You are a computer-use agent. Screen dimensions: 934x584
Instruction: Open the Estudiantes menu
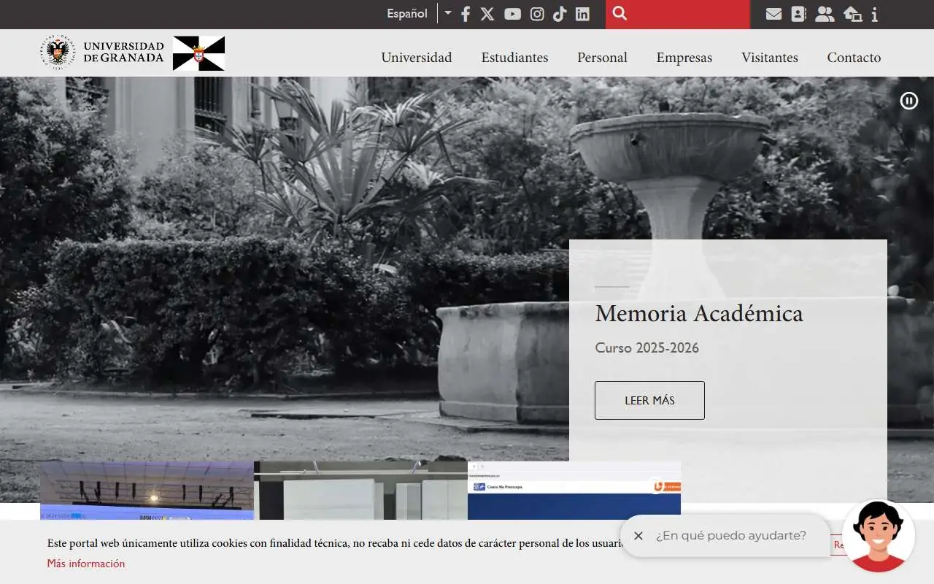514,58
